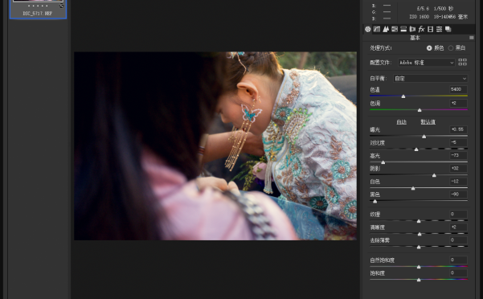Open the 配置文件 profile dropdown (Adobe 标准)
This screenshot has width=483, height=299.
click(x=426, y=63)
